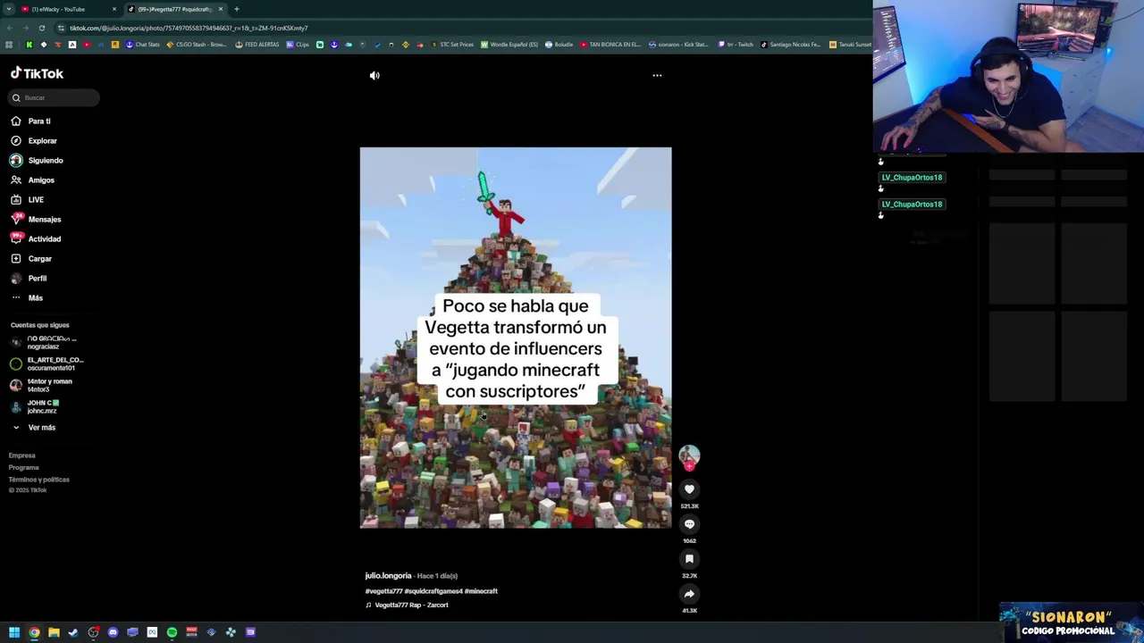Open the Chat Stats bookmark

tap(142, 45)
